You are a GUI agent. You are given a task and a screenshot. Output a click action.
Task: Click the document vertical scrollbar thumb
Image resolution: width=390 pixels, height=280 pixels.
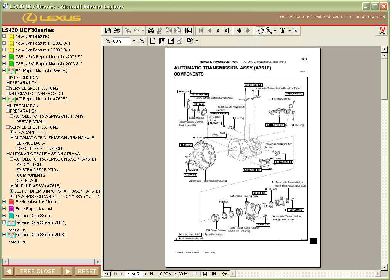384,79
